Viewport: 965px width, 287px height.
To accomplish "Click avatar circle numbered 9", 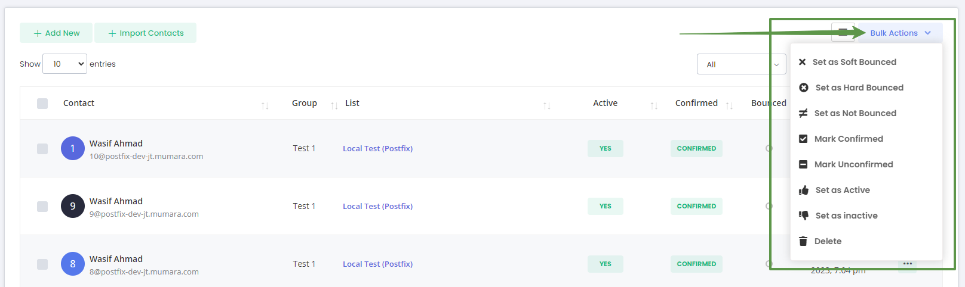I will pos(73,206).
